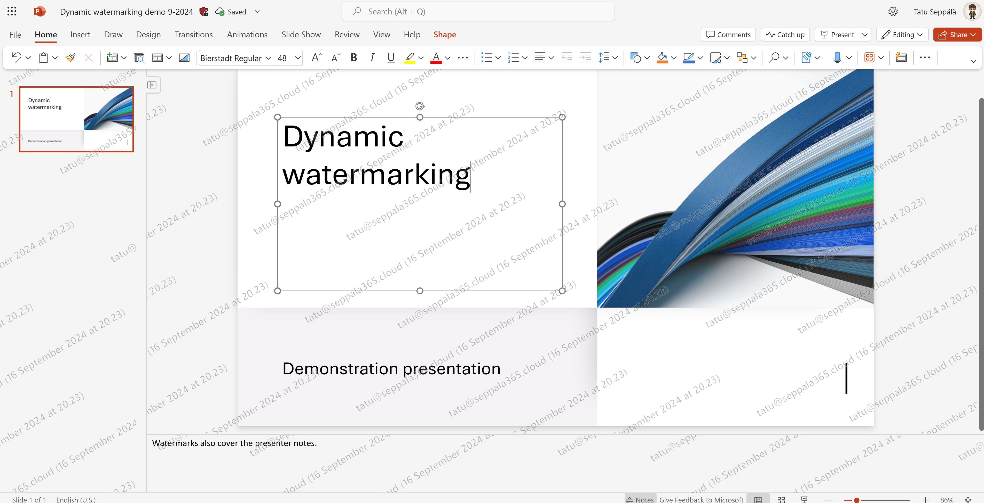
Task: Select slide 1 thumbnail
Action: pyautogui.click(x=76, y=119)
